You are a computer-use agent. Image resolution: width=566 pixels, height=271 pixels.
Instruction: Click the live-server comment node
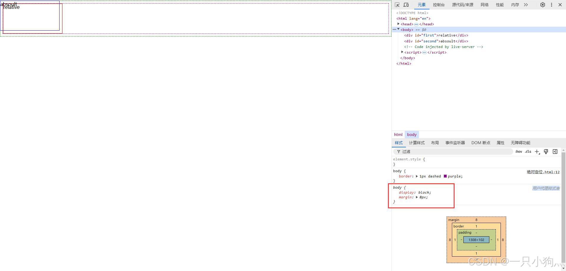click(x=443, y=47)
